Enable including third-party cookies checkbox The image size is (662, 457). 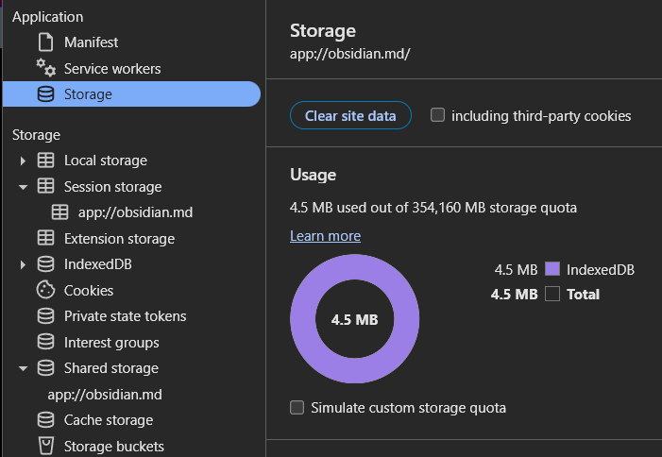coord(437,115)
